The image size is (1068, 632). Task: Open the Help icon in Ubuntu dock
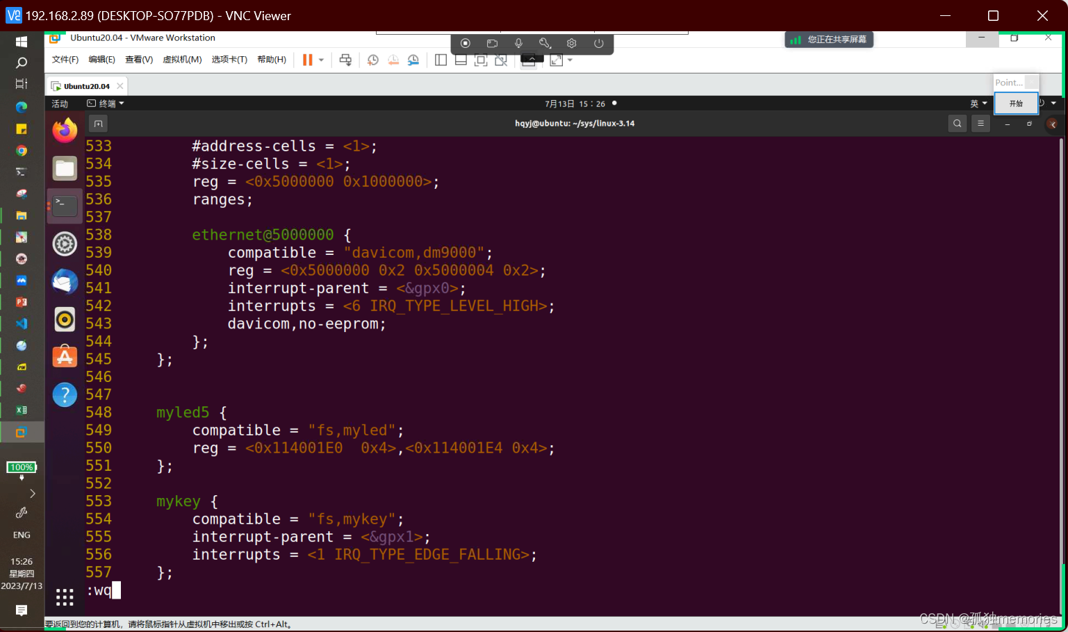[65, 394]
